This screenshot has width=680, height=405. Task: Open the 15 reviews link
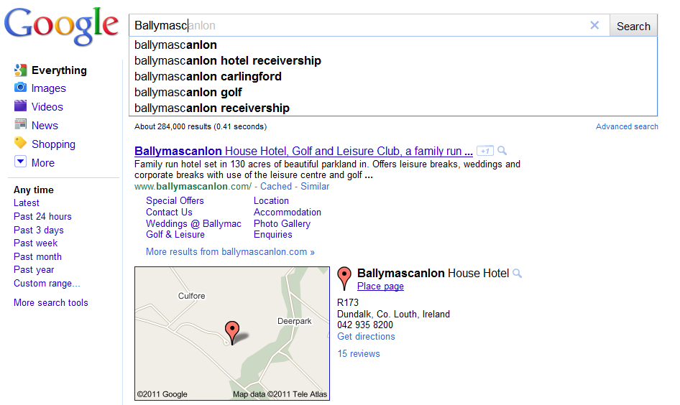[359, 354]
